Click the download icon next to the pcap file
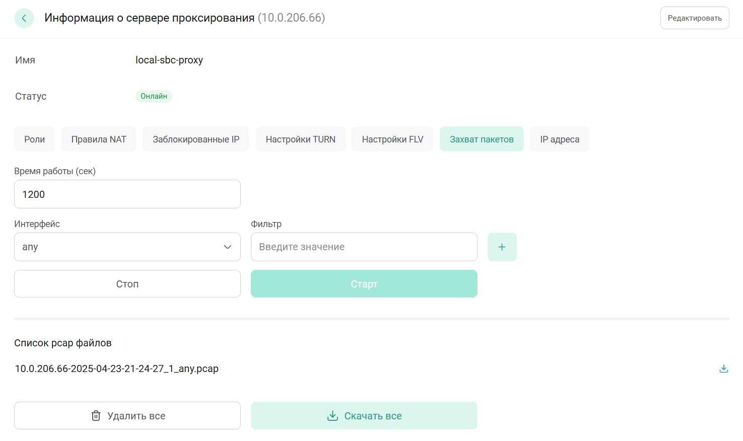 (724, 369)
